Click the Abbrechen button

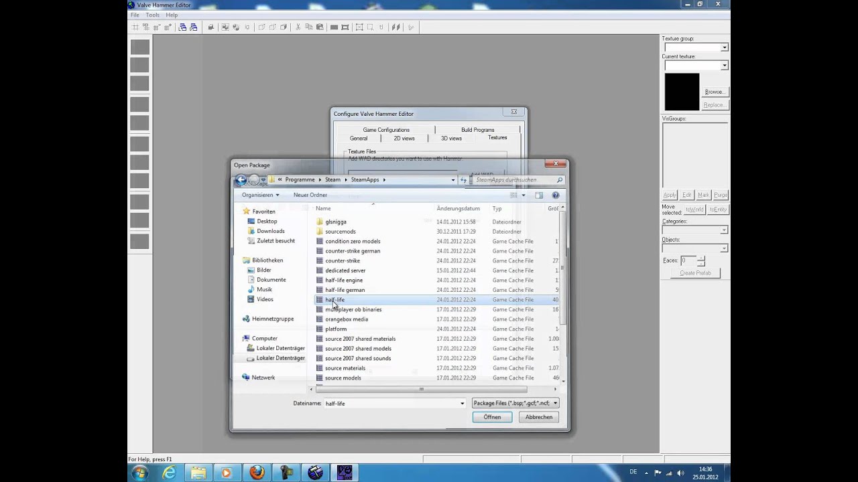[539, 417]
